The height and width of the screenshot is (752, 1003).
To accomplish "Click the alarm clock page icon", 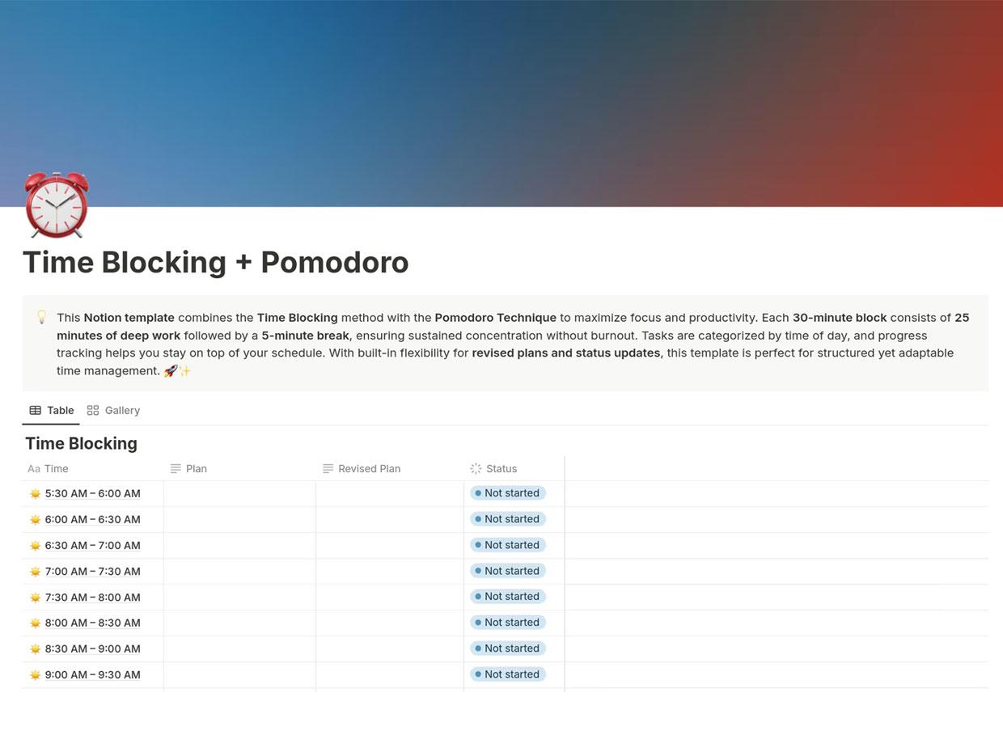I will (x=56, y=205).
